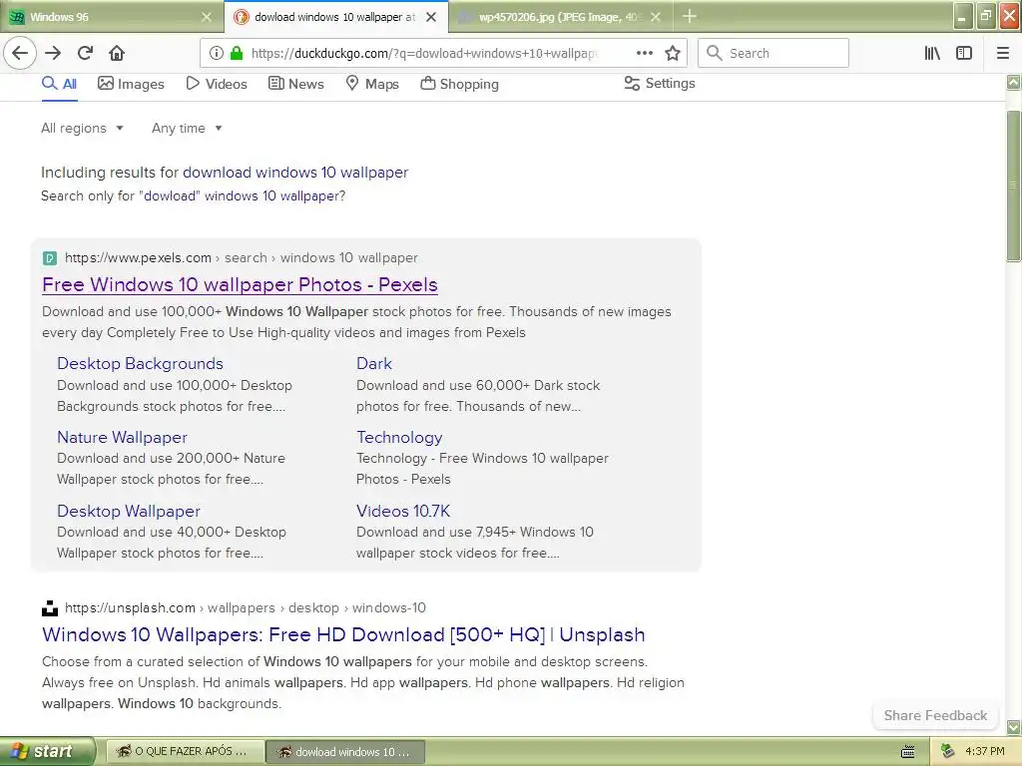This screenshot has width=1022, height=766.
Task: Open Nature Wallpaper sublink
Action: 122,437
